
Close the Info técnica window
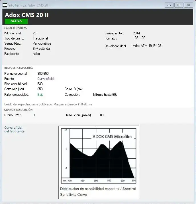188,5
